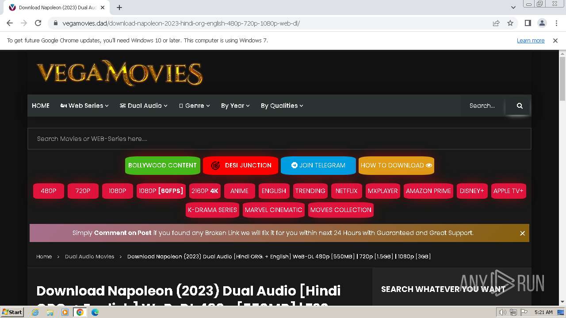Image resolution: width=566 pixels, height=318 pixels.
Task: Select the 1080P [60FPS] tag
Action: click(161, 191)
